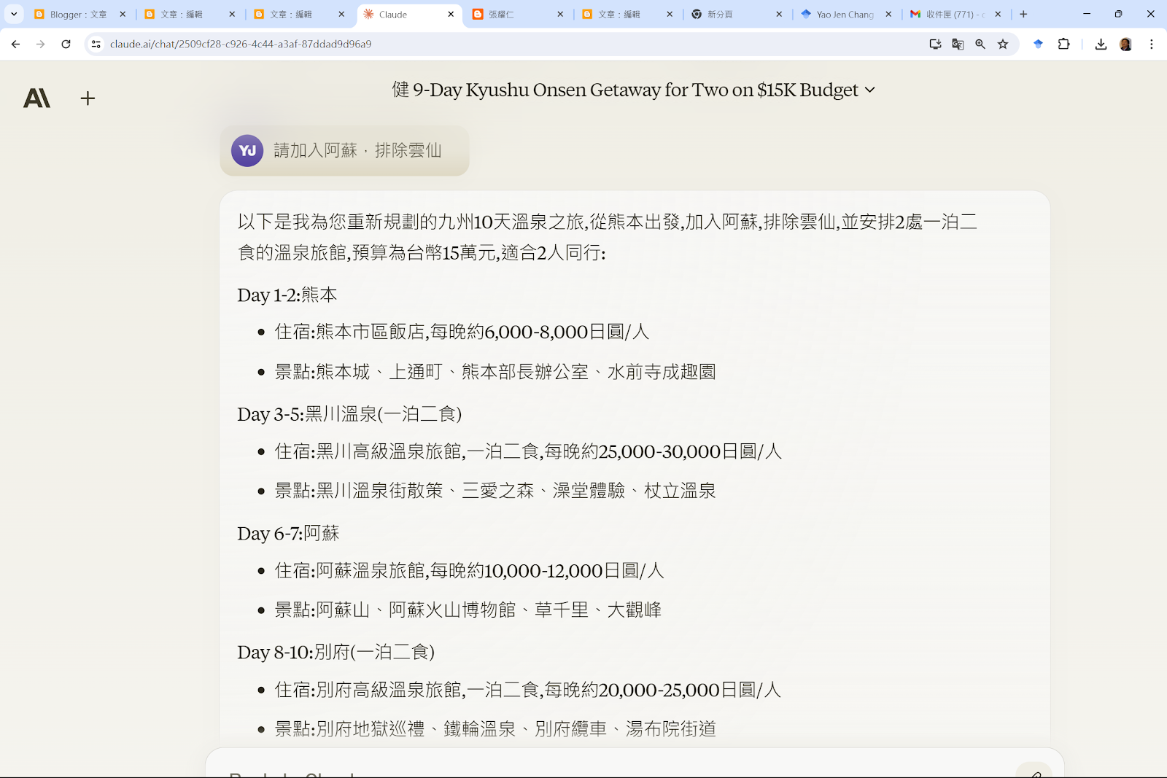Bookmark this page with star icon
This screenshot has height=778, width=1167.
point(1003,44)
